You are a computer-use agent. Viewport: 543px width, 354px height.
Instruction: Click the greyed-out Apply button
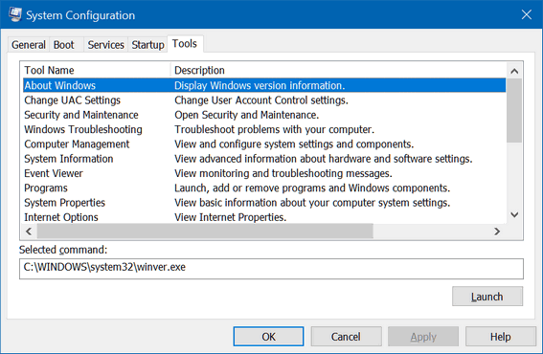[x=423, y=337]
